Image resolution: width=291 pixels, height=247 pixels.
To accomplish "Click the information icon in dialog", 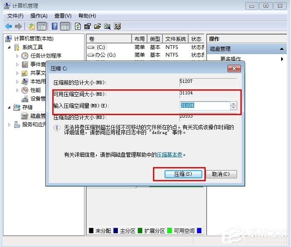I will point(57,128).
